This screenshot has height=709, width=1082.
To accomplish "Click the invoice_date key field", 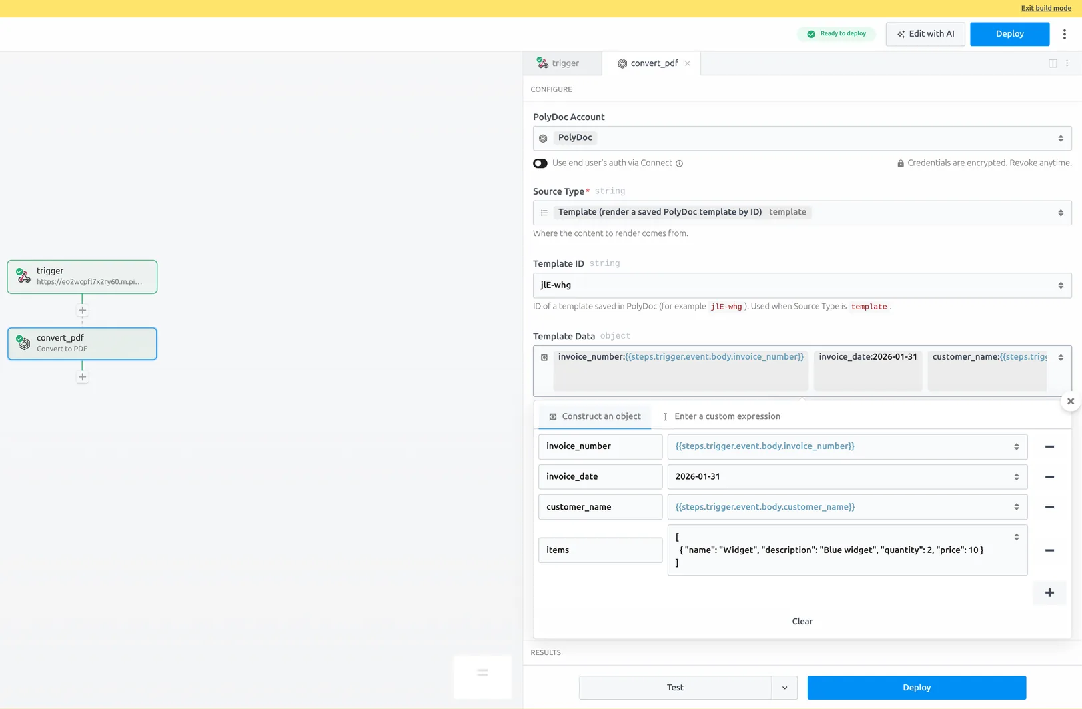I will pyautogui.click(x=600, y=477).
